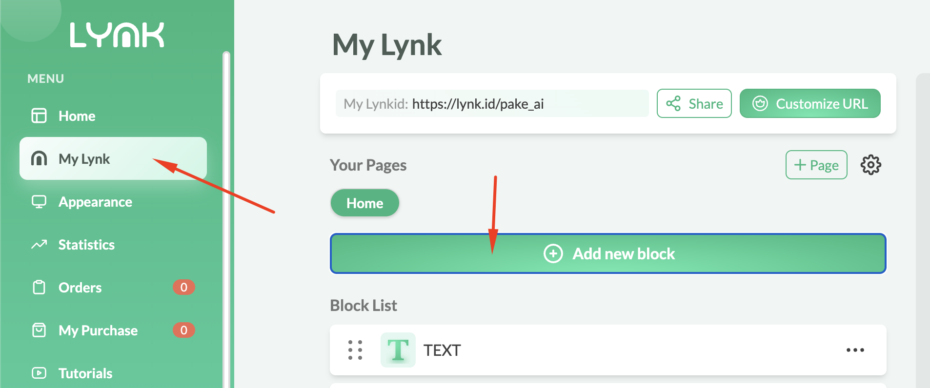Viewport: 930px width, 388px height.
Task: Select My Lynk menu item
Action: tap(84, 159)
